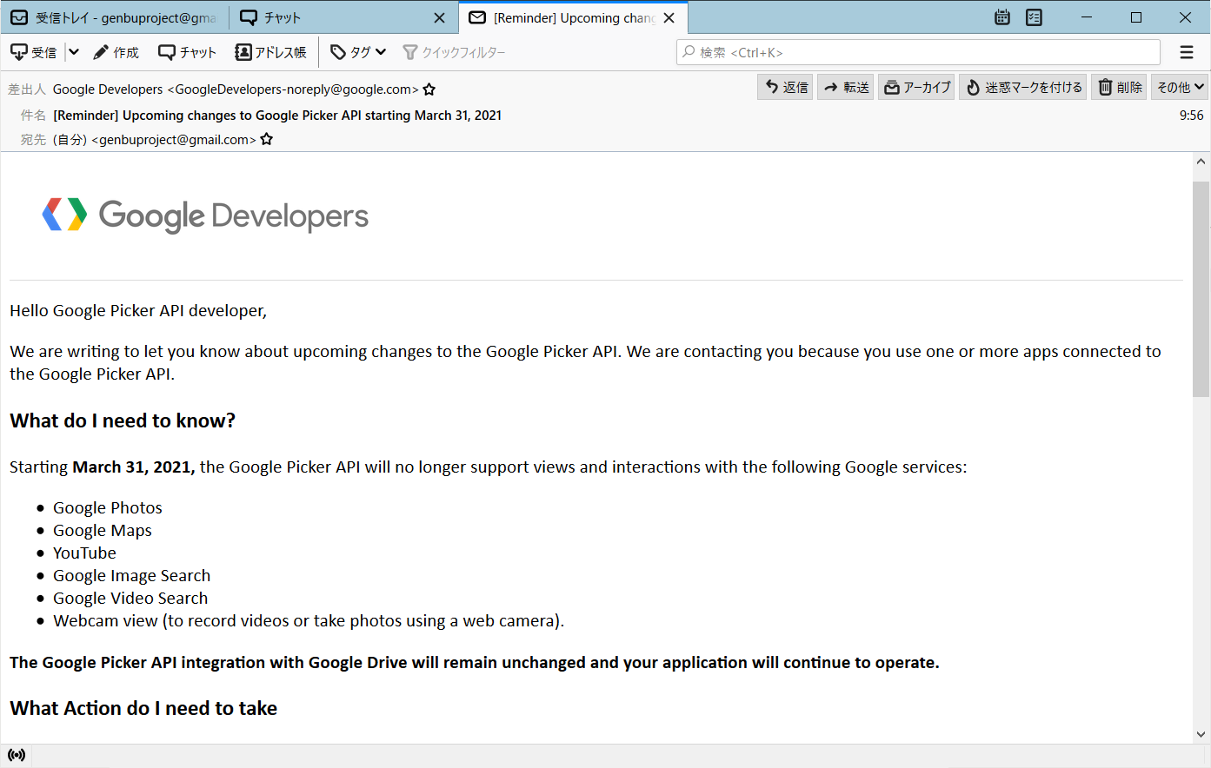The width and height of the screenshot is (1211, 768).
Task: Star the sender Google Developers contact
Action: [x=429, y=89]
